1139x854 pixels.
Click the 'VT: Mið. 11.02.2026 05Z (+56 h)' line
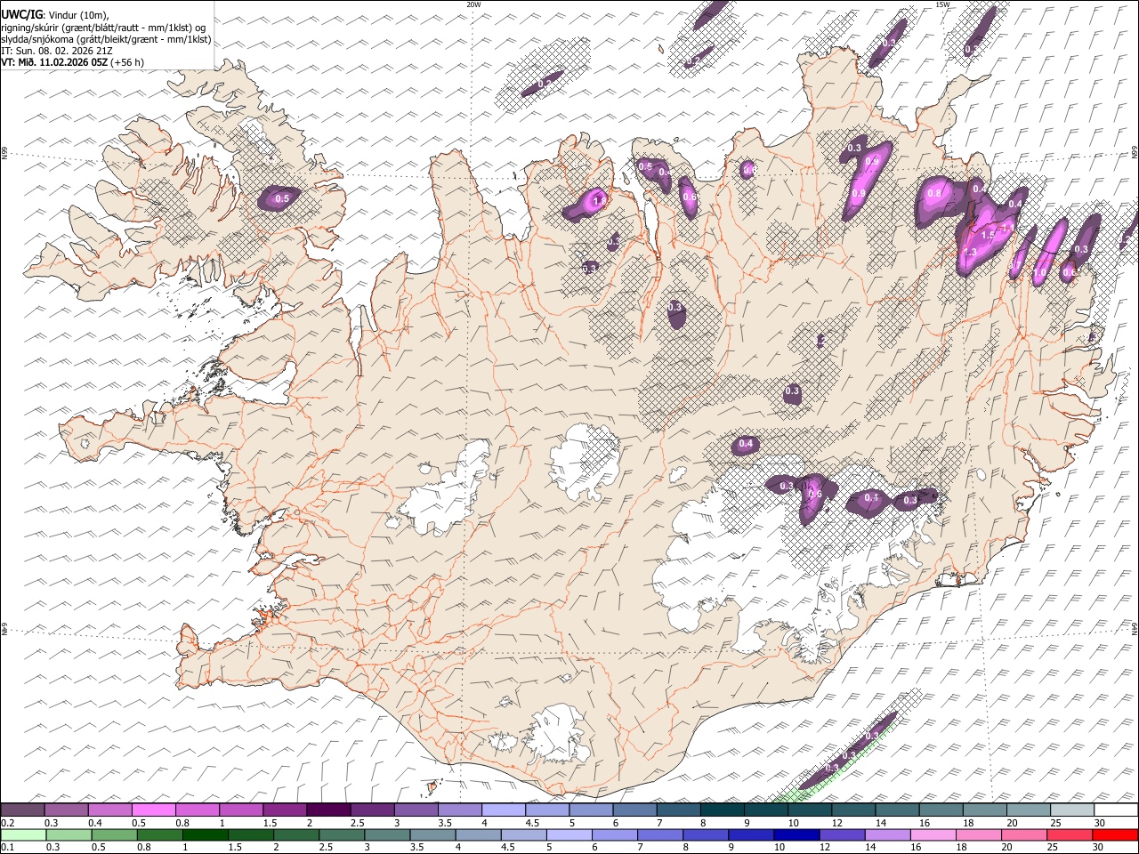pos(73,62)
